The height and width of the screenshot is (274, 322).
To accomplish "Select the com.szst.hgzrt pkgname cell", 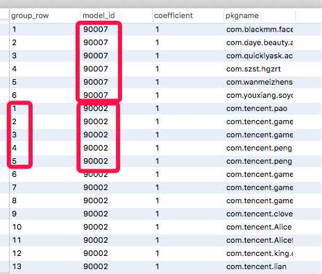I will [253, 69].
